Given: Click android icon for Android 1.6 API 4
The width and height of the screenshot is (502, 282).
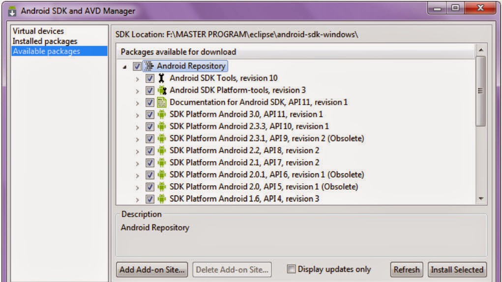Looking at the screenshot, I should coord(162,199).
